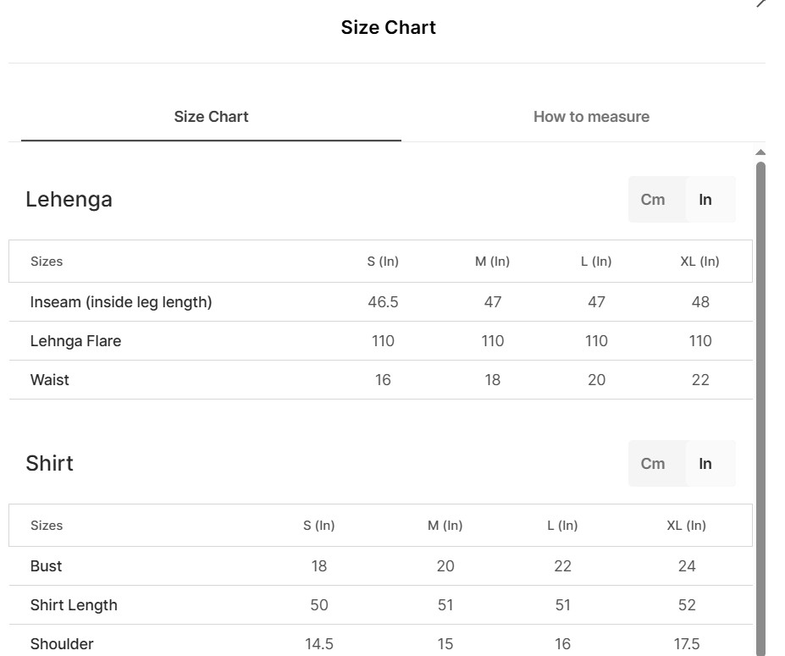The image size is (785, 656).
Task: Click the Shoulder row label
Action: [x=62, y=643]
